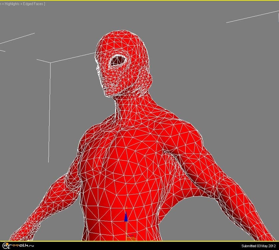Select the red character mesh head
The height and width of the screenshot is (250, 279).
pyautogui.click(x=124, y=64)
